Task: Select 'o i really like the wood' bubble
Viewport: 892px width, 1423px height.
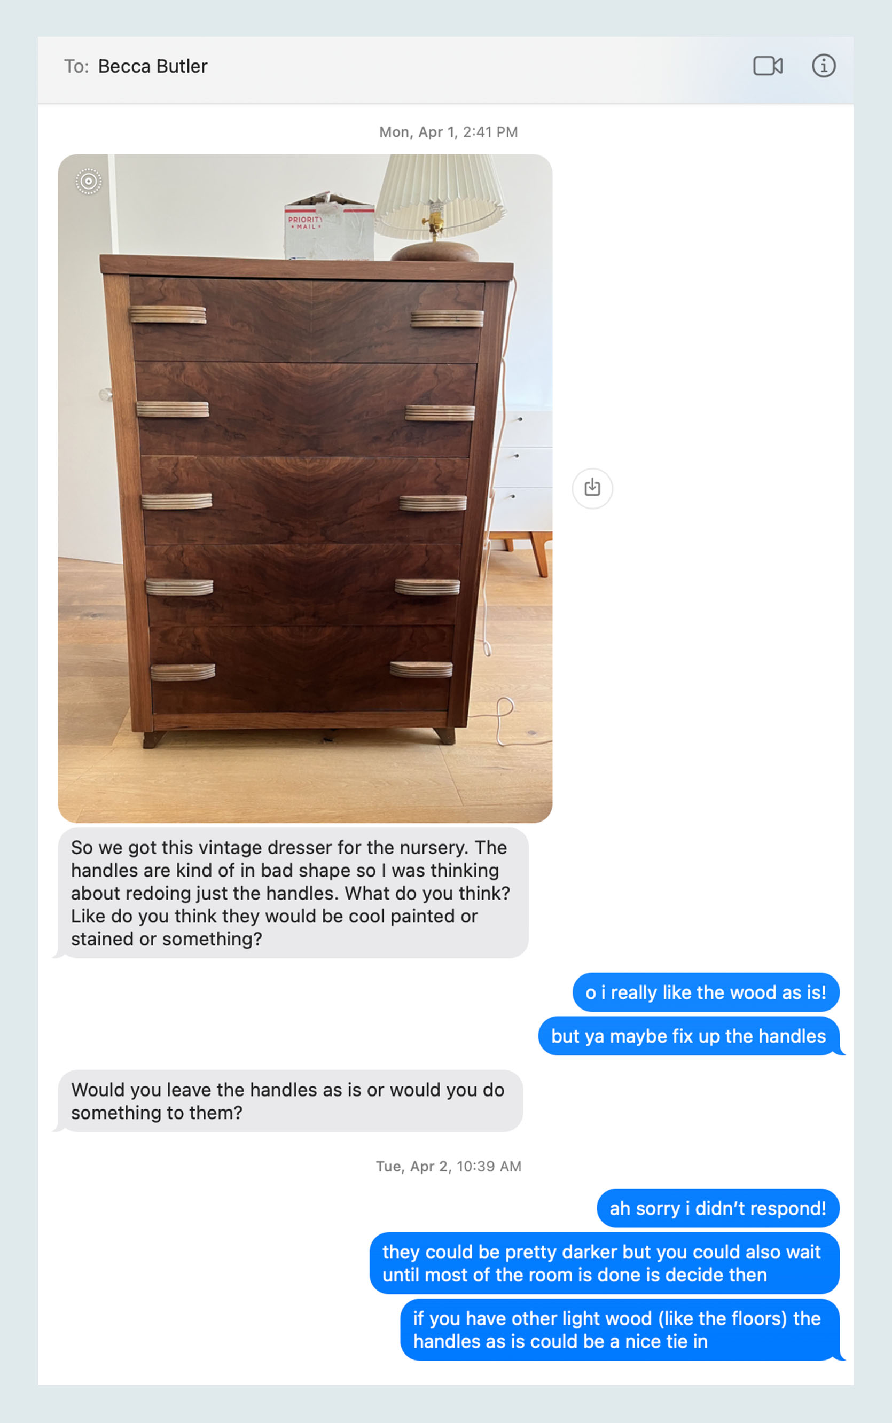Action: pos(706,992)
